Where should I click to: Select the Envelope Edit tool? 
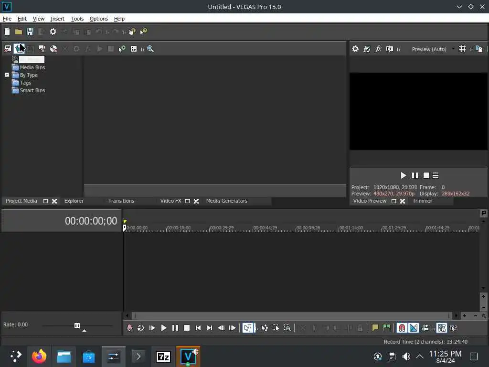[265, 328]
